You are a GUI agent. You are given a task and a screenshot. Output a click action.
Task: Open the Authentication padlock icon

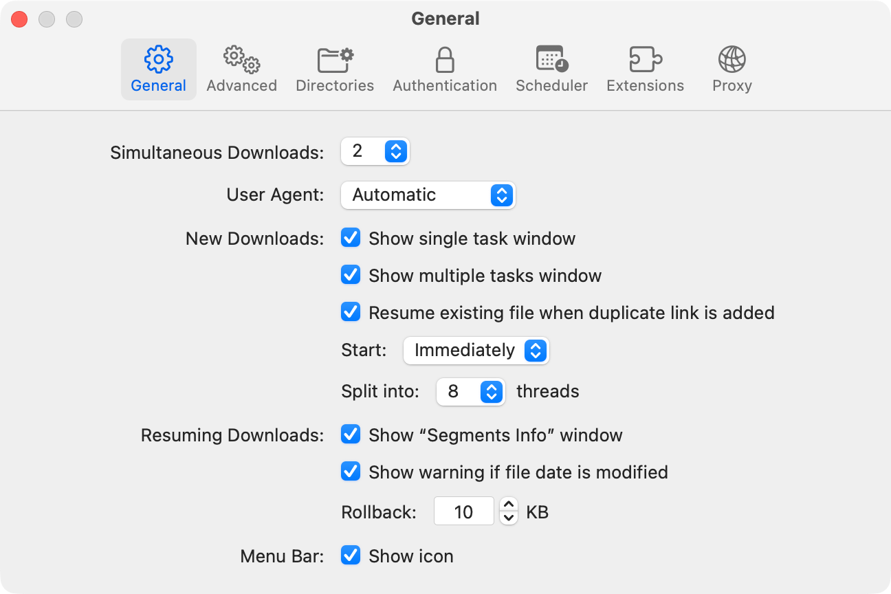(x=445, y=60)
